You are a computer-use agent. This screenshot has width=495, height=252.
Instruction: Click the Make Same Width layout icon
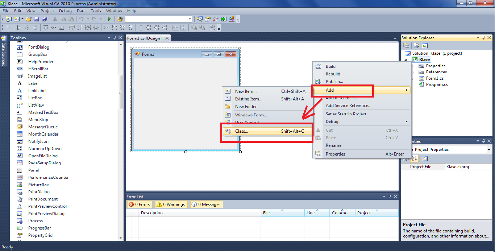tap(72, 28)
